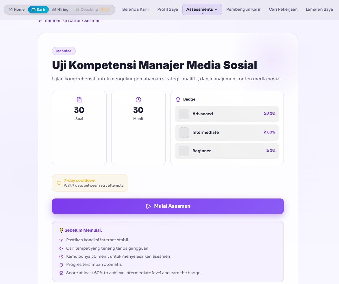Viewport: 339px width, 284px height.
Task: Click the clock icon beside 30 menit tip
Action: 61,257
